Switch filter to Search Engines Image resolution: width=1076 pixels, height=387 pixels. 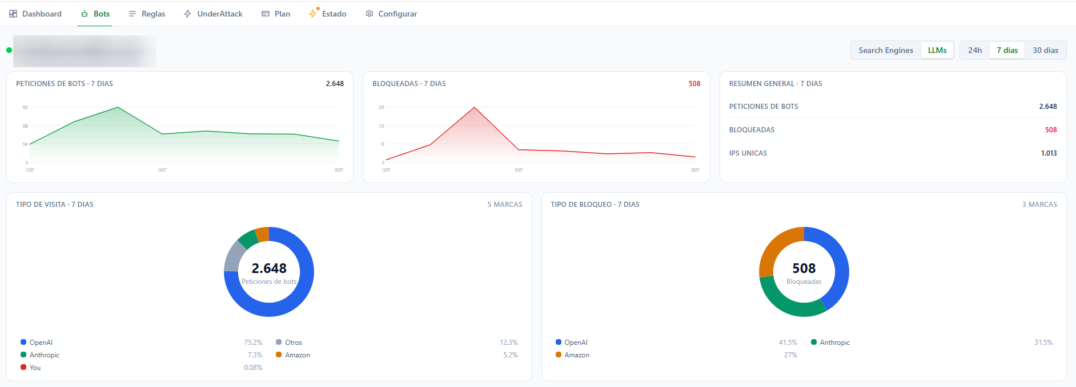pyautogui.click(x=886, y=50)
